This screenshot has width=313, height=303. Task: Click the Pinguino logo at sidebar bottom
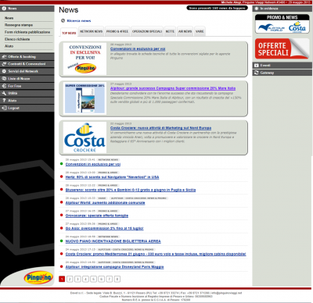pos(38,278)
